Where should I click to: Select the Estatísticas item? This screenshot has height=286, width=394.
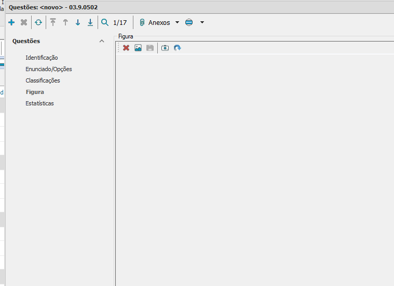pyautogui.click(x=39, y=103)
